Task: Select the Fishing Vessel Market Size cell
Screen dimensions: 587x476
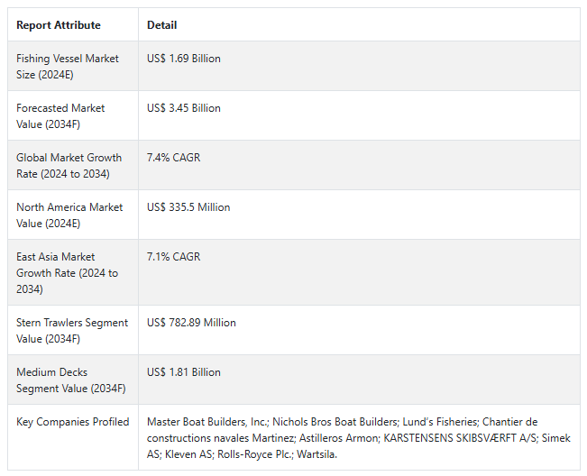Action: 68,67
